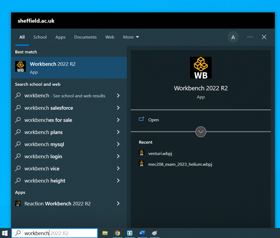The height and width of the screenshot is (238, 280).
Task: Click the account avatar labeled A
Action: pos(233,37)
